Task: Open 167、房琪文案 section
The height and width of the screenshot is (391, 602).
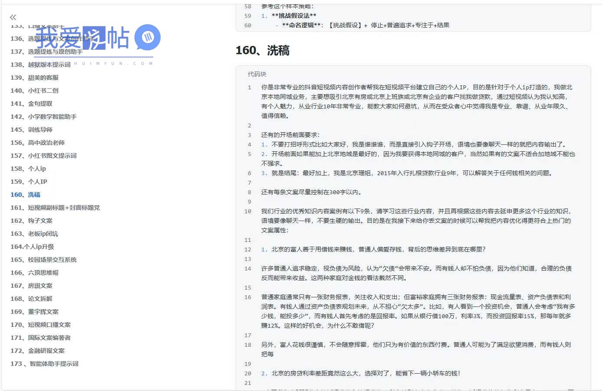Action: pyautogui.click(x=31, y=286)
